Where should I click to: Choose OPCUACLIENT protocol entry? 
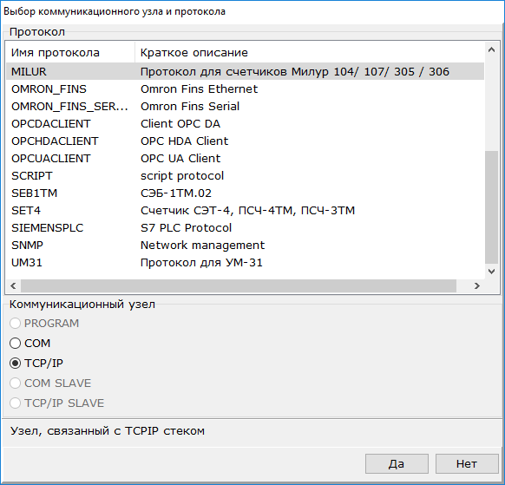coord(245,159)
